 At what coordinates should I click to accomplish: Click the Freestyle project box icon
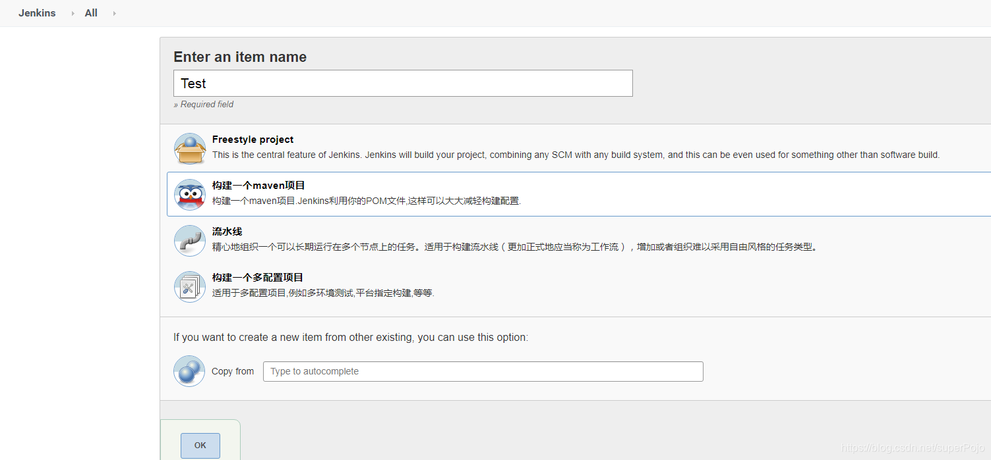190,148
